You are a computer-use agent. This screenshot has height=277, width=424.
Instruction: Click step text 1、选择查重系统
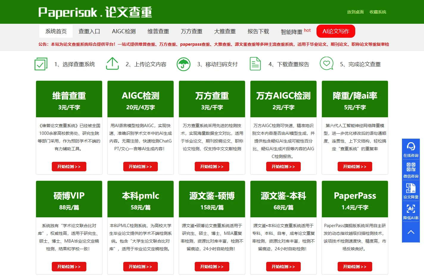(74, 64)
